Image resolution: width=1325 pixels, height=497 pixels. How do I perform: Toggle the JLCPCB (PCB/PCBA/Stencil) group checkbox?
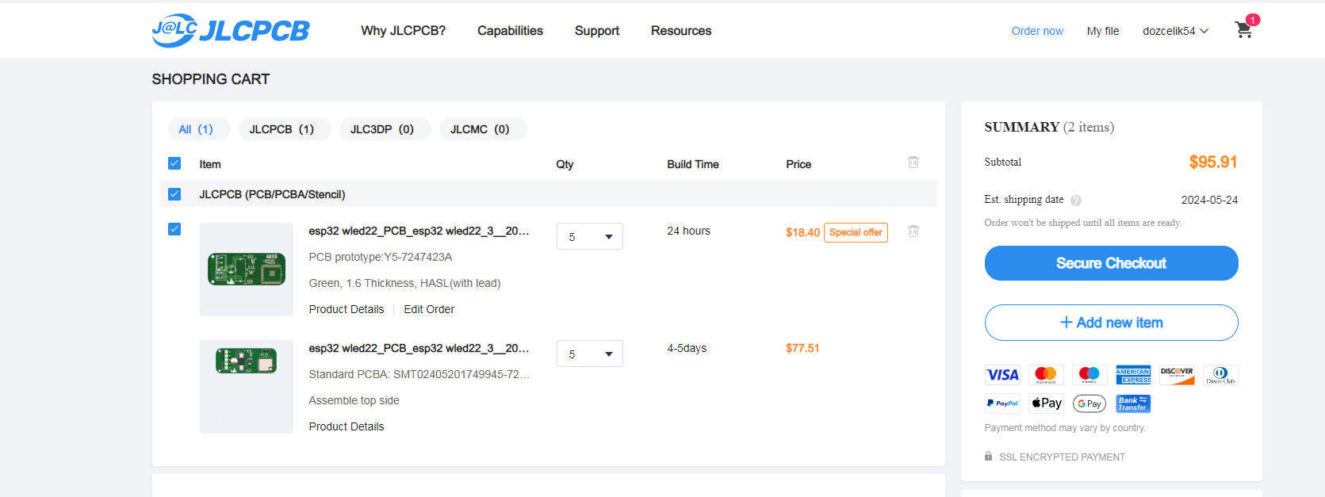point(174,194)
